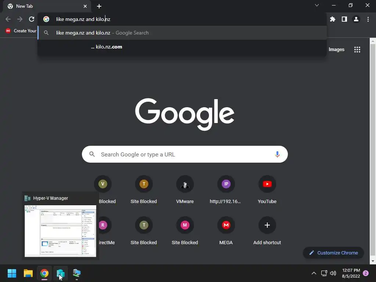Close the New Tab tab
This screenshot has height=282, width=376.
(x=85, y=6)
